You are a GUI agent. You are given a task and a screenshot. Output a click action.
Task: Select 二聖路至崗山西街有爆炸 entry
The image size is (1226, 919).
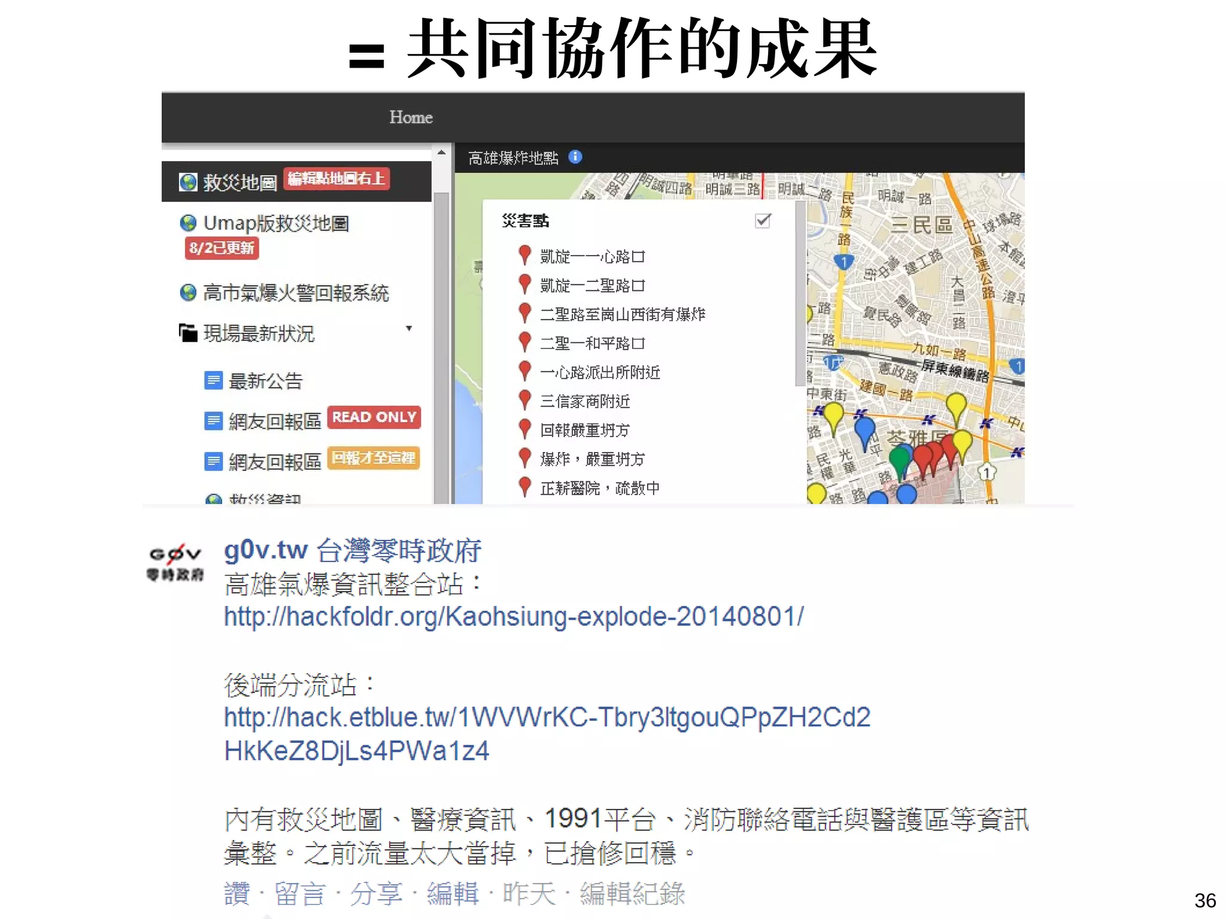pos(623,314)
